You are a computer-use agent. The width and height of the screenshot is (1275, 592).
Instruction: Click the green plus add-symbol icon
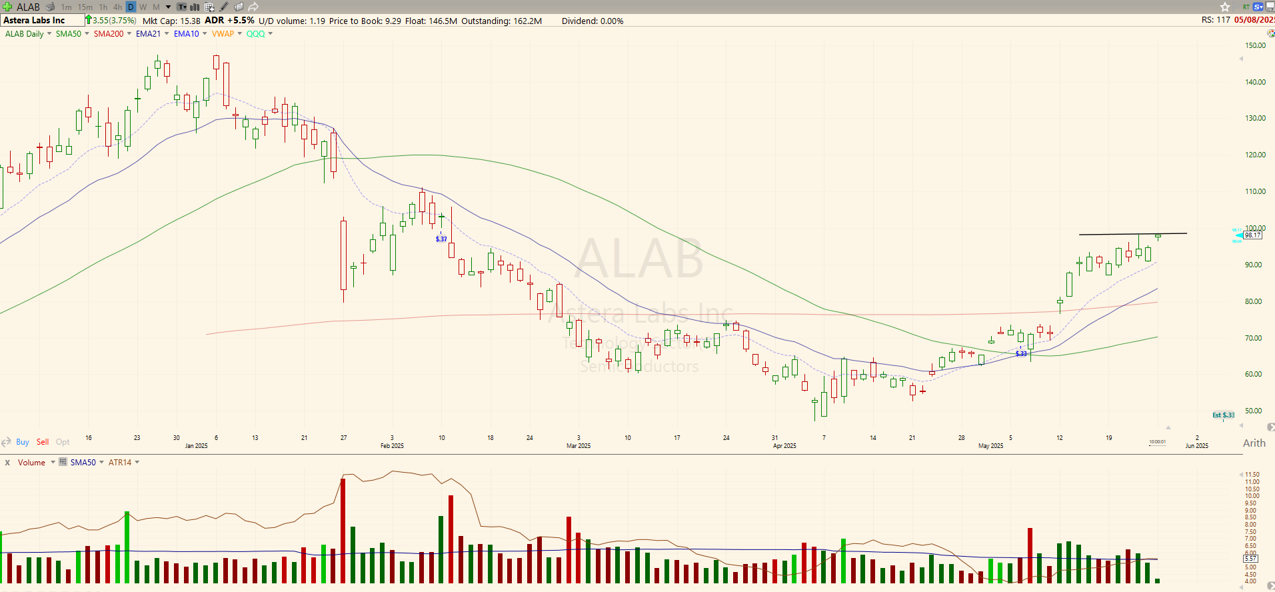[x=7, y=7]
